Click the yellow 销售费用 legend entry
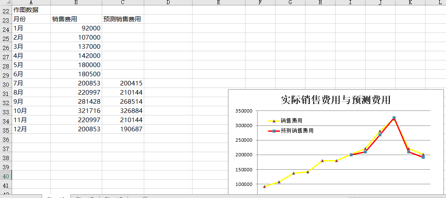 click(x=291, y=121)
